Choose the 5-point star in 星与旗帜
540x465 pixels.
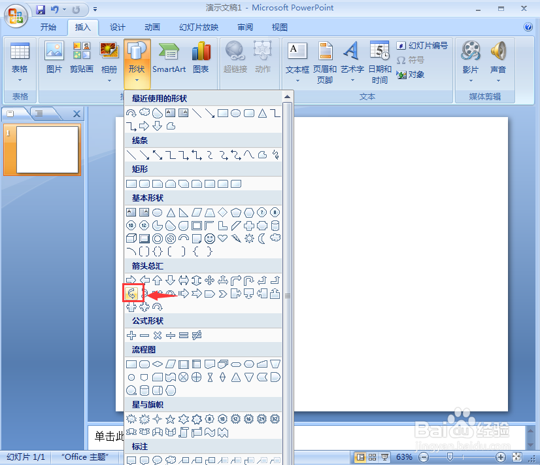[x=170, y=419]
